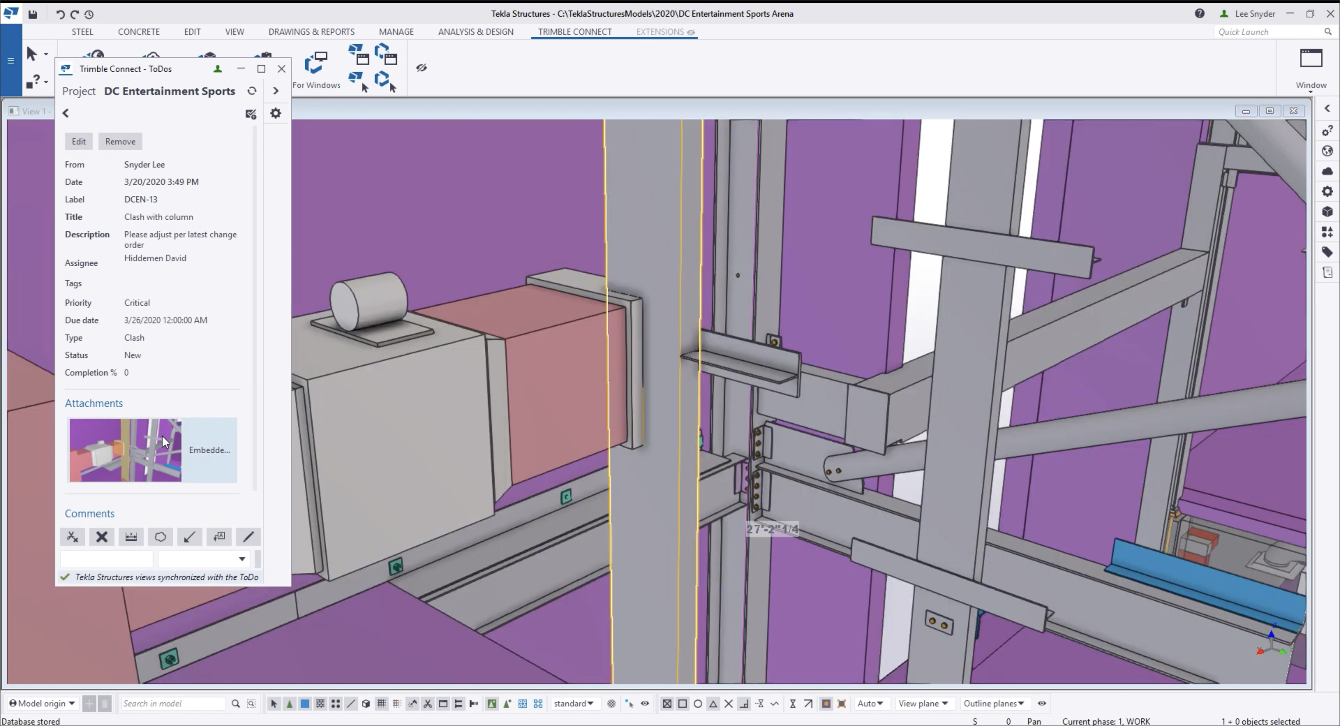Toggle snap to midpoints triangle switch
The height and width of the screenshot is (726, 1340).
tap(713, 704)
